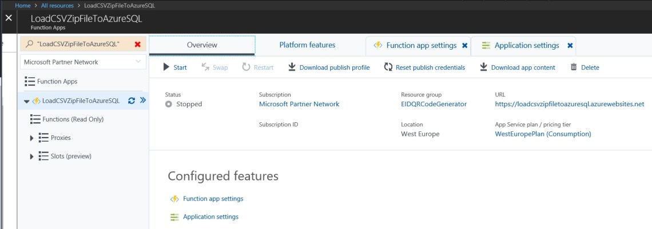Viewport: 652px width, 229px height.
Task: Select Proxies in the tree
Action: (x=61, y=138)
